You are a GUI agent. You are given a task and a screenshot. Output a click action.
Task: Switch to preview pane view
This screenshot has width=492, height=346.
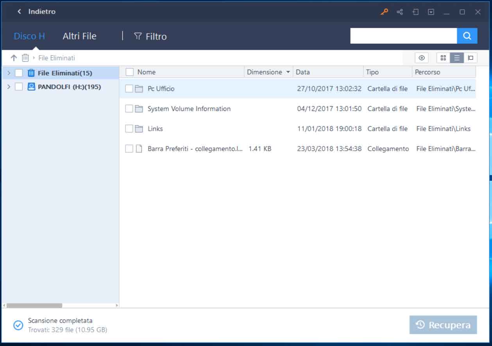click(x=471, y=58)
